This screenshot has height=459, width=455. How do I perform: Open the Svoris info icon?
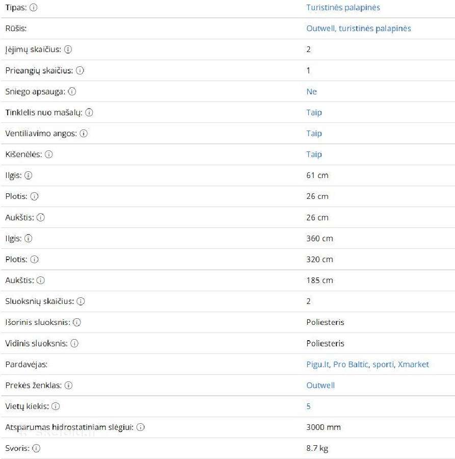coord(36,448)
